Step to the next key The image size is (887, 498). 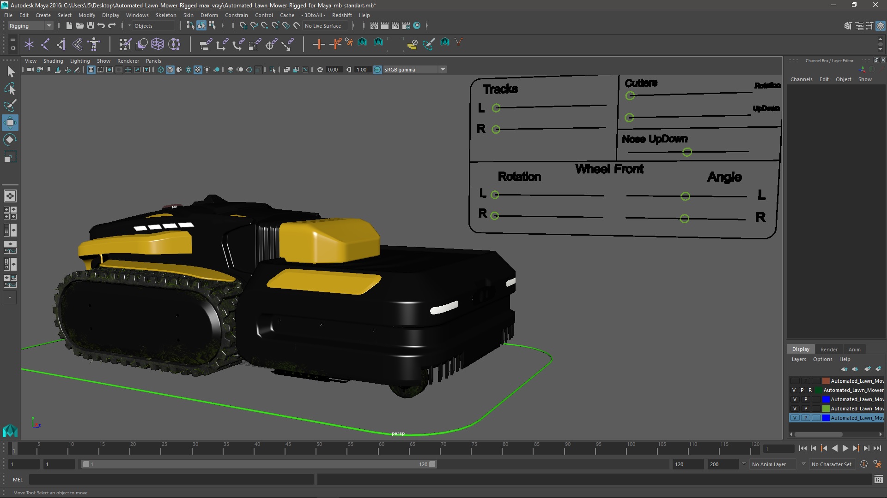click(856, 448)
